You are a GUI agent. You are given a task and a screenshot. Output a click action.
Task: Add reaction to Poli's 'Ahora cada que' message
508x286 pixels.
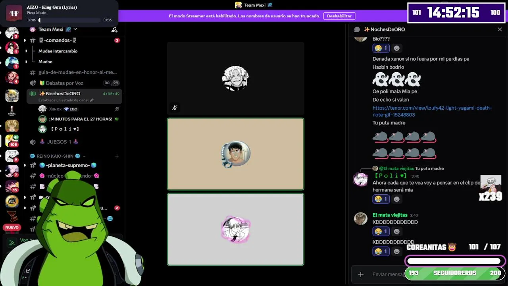coord(396,199)
